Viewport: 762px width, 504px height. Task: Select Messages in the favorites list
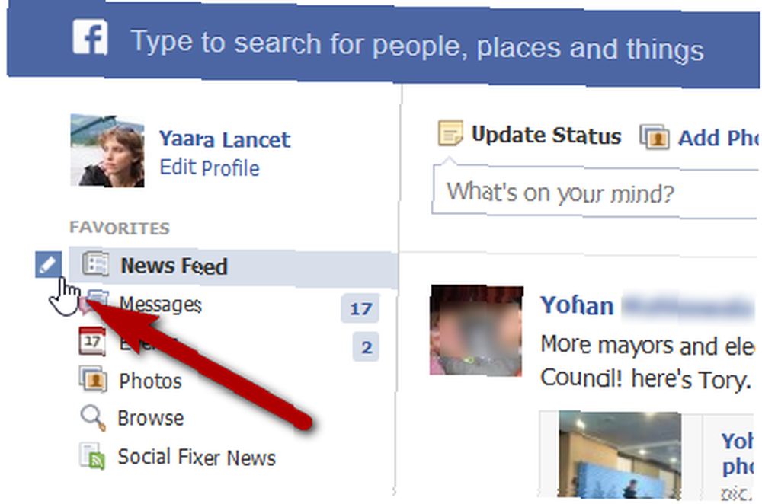point(160,305)
